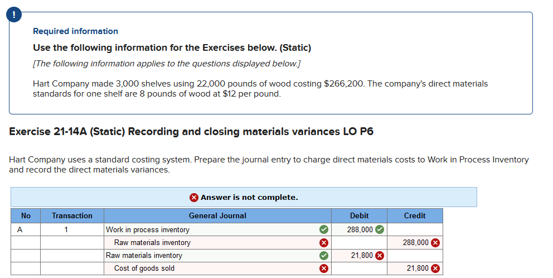Select the credited Raw materials inventory account cell
Viewport: 553px width, 278px height.
pyautogui.click(x=217, y=243)
